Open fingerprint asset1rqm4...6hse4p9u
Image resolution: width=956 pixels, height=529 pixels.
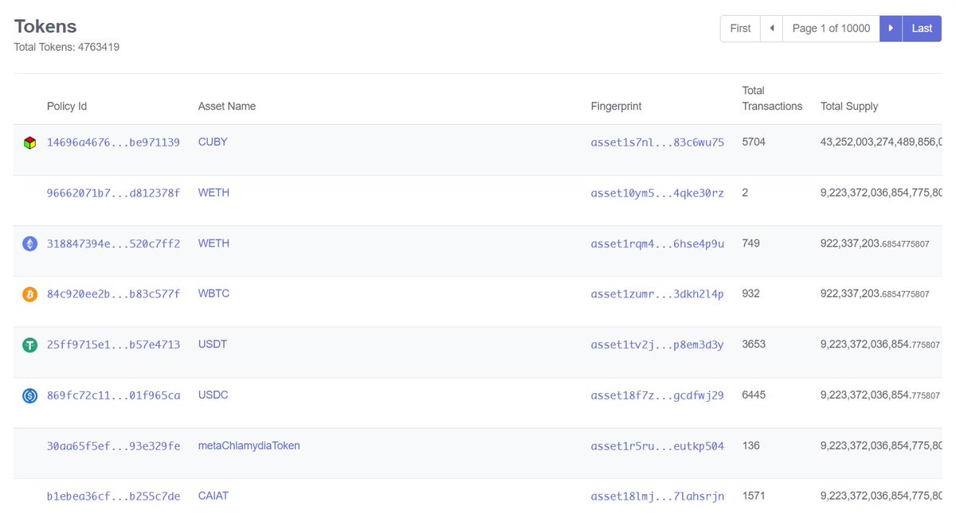click(657, 243)
